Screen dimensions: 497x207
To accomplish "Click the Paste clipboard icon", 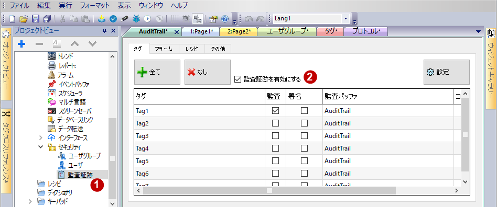I will (85, 19).
